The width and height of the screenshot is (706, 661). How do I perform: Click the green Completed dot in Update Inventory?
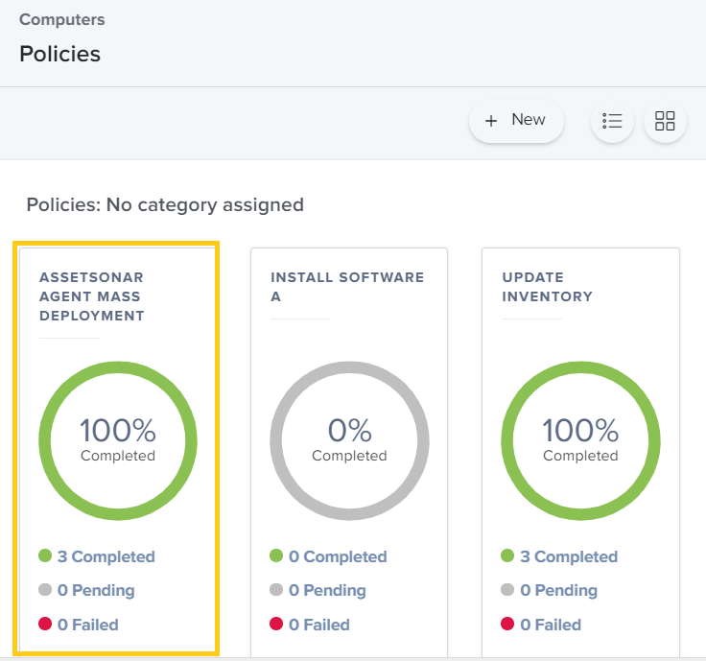tap(507, 555)
